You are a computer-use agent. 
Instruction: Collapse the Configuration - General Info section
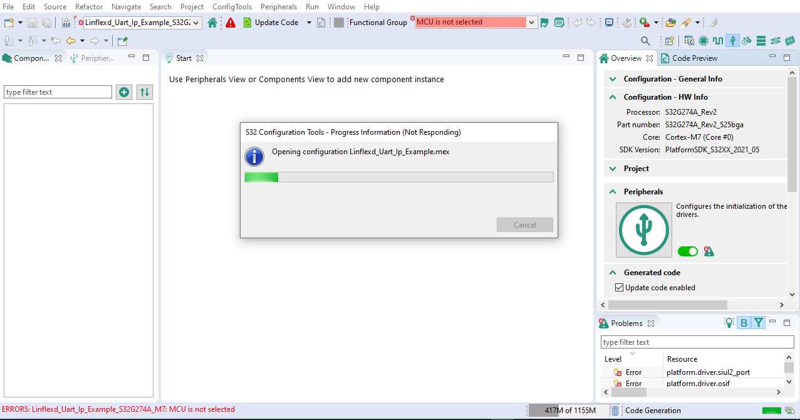(x=613, y=79)
